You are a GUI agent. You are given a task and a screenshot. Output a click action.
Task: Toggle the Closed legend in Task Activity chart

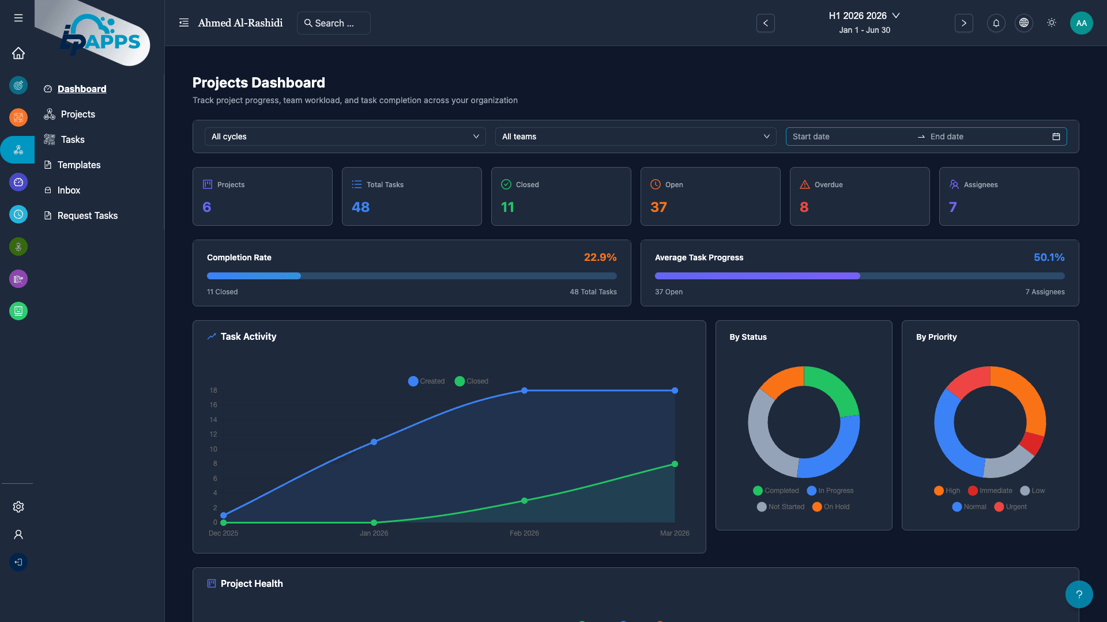pos(472,381)
